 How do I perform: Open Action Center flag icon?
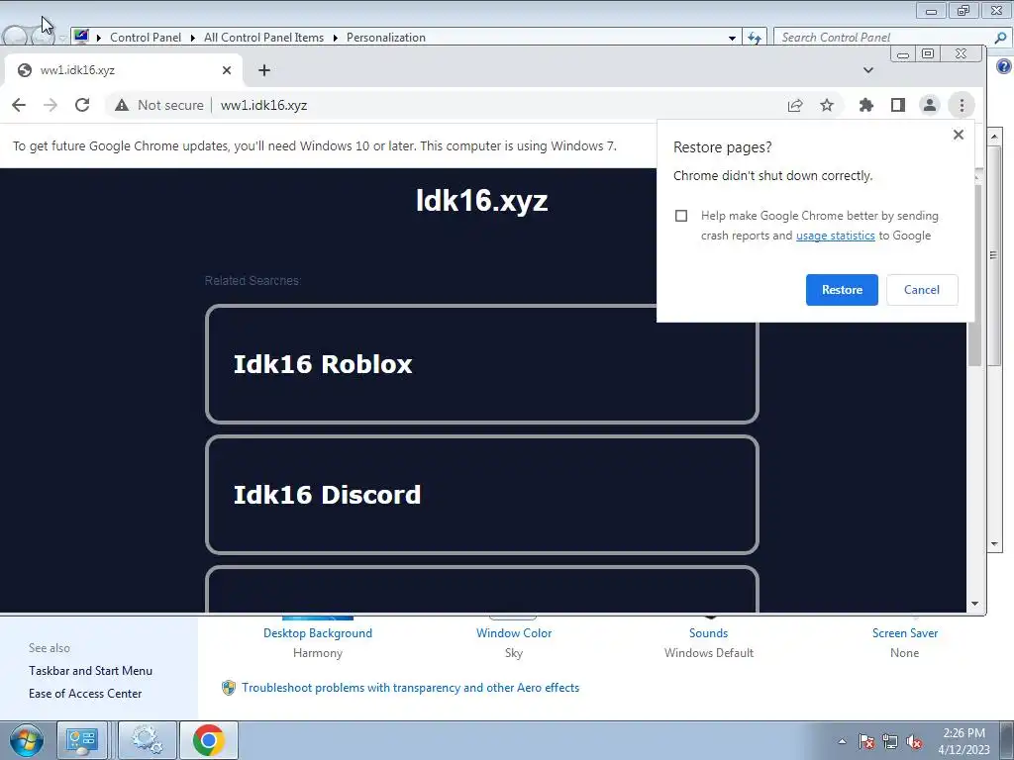point(866,741)
